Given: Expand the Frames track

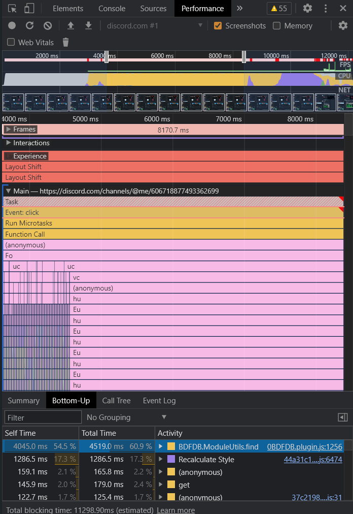Looking at the screenshot, I should point(9,130).
